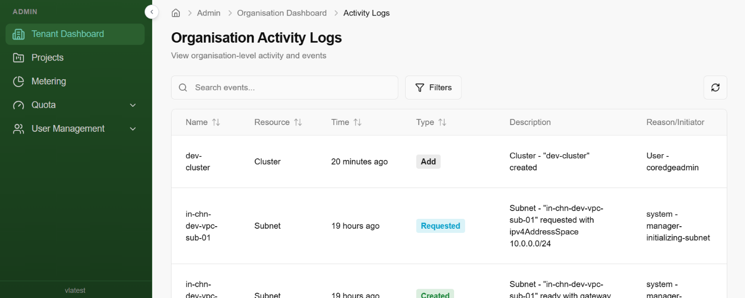Click the home icon in breadcrumb

coord(176,13)
